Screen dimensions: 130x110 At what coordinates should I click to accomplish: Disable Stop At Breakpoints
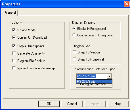click(x=14, y=46)
